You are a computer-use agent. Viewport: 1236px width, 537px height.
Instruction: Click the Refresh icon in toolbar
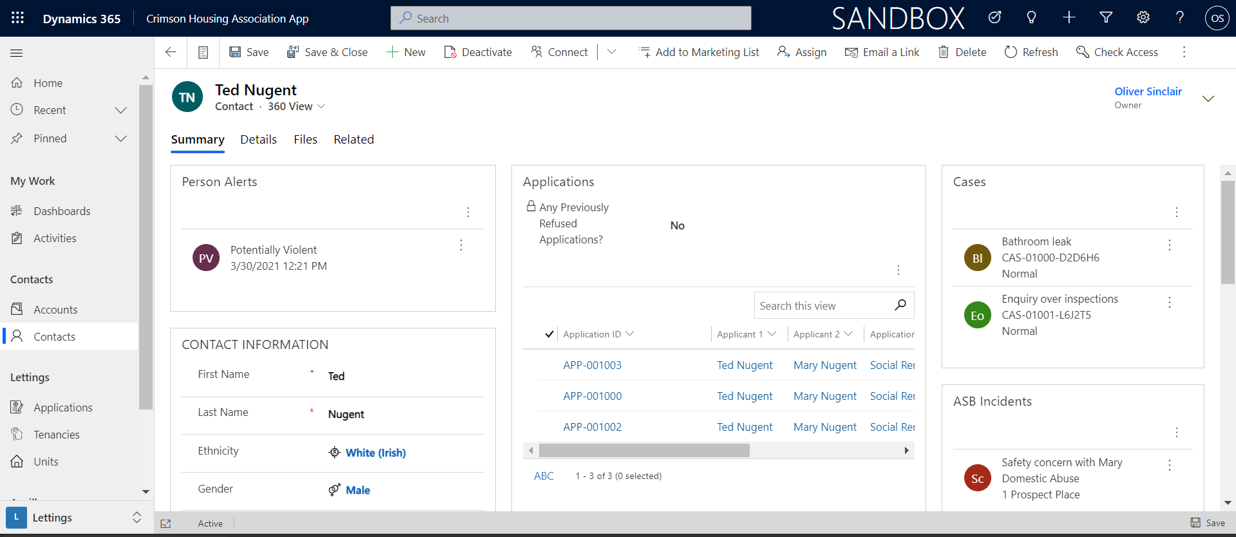[1011, 52]
